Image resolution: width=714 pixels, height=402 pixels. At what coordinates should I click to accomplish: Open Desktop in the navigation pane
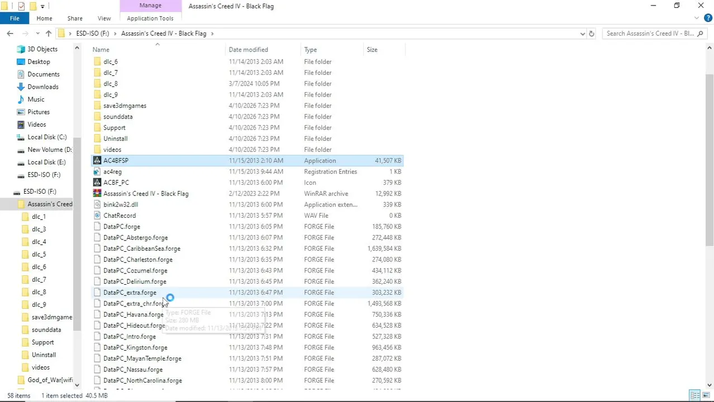39,62
